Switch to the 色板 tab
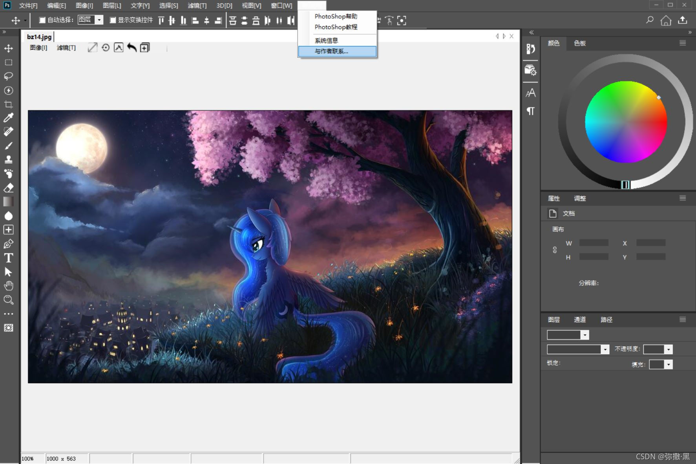 click(580, 43)
